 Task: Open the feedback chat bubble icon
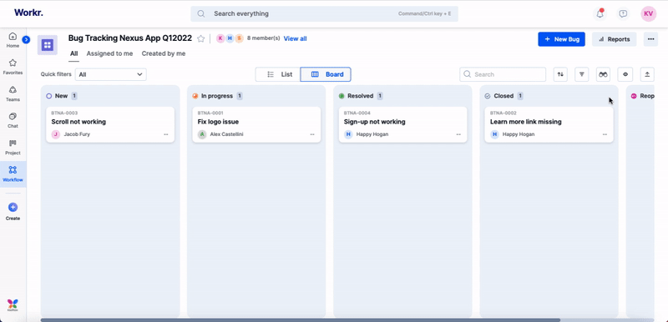623,13
